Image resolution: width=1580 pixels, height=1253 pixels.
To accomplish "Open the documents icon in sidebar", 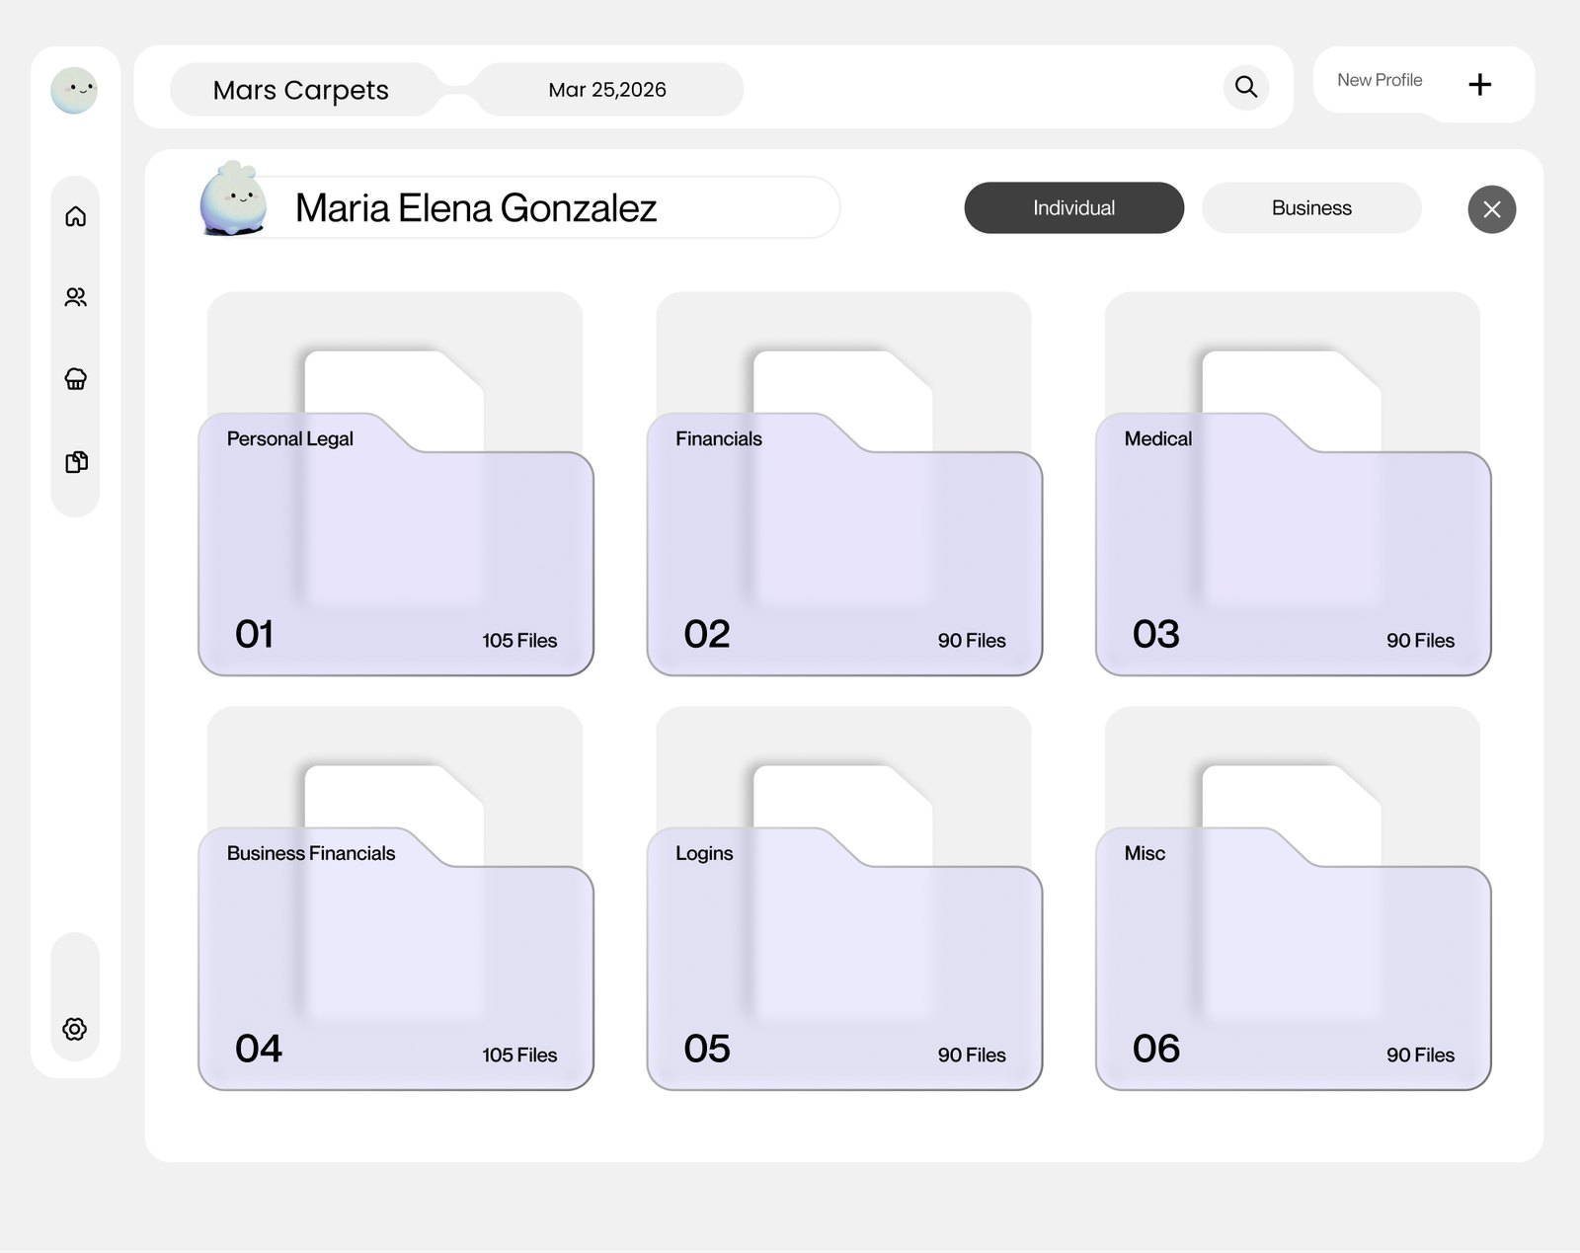I will [x=76, y=462].
